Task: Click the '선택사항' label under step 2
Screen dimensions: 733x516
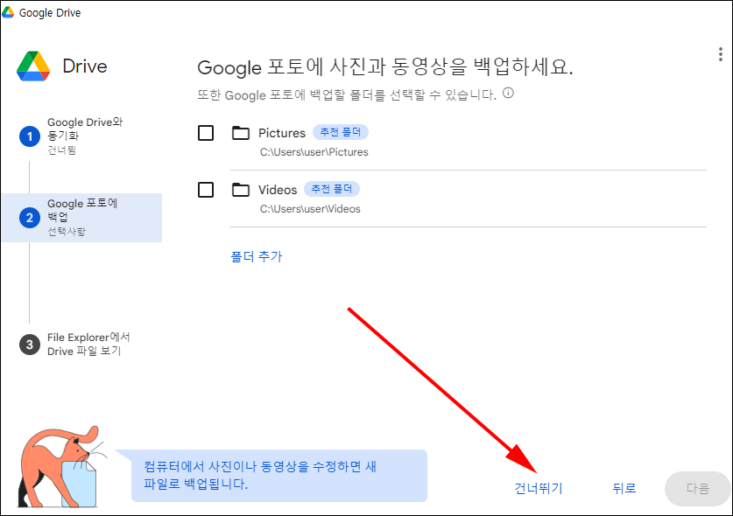Action: pos(67,231)
